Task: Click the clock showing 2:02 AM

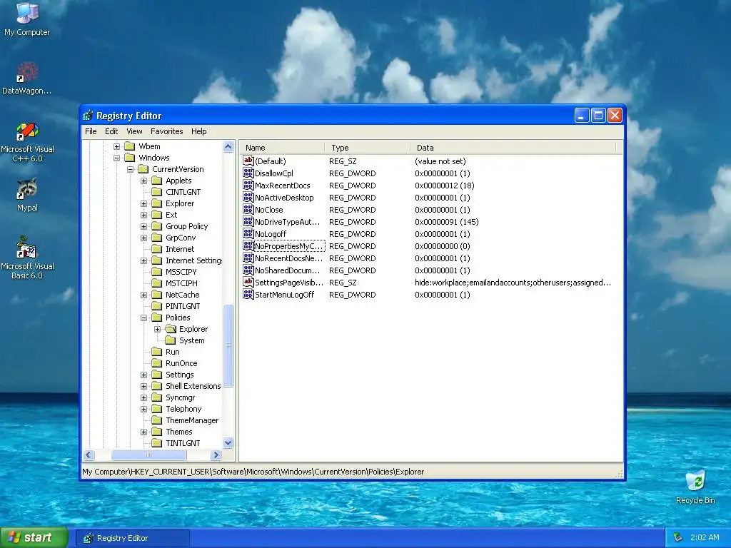Action: point(705,537)
